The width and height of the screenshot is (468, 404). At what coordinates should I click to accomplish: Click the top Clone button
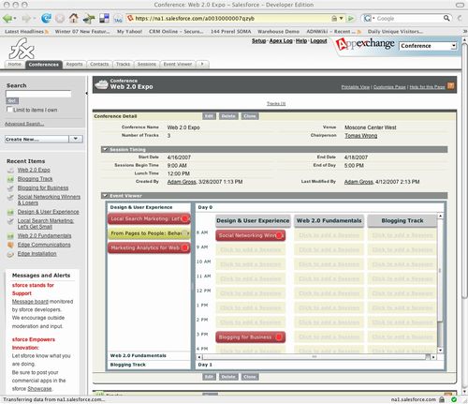tap(250, 116)
